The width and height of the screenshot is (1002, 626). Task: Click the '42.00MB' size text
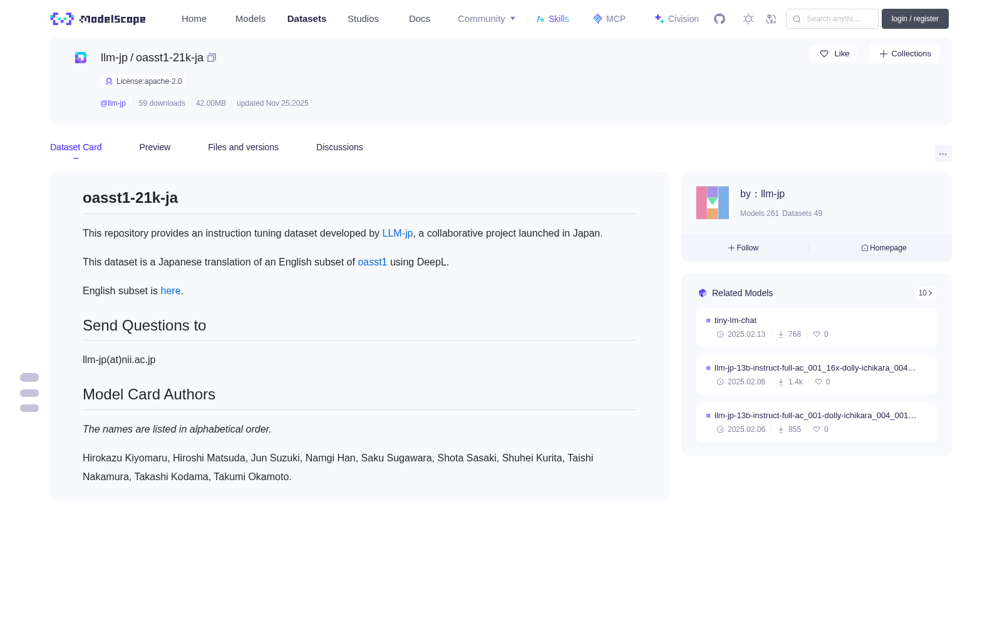click(211, 103)
